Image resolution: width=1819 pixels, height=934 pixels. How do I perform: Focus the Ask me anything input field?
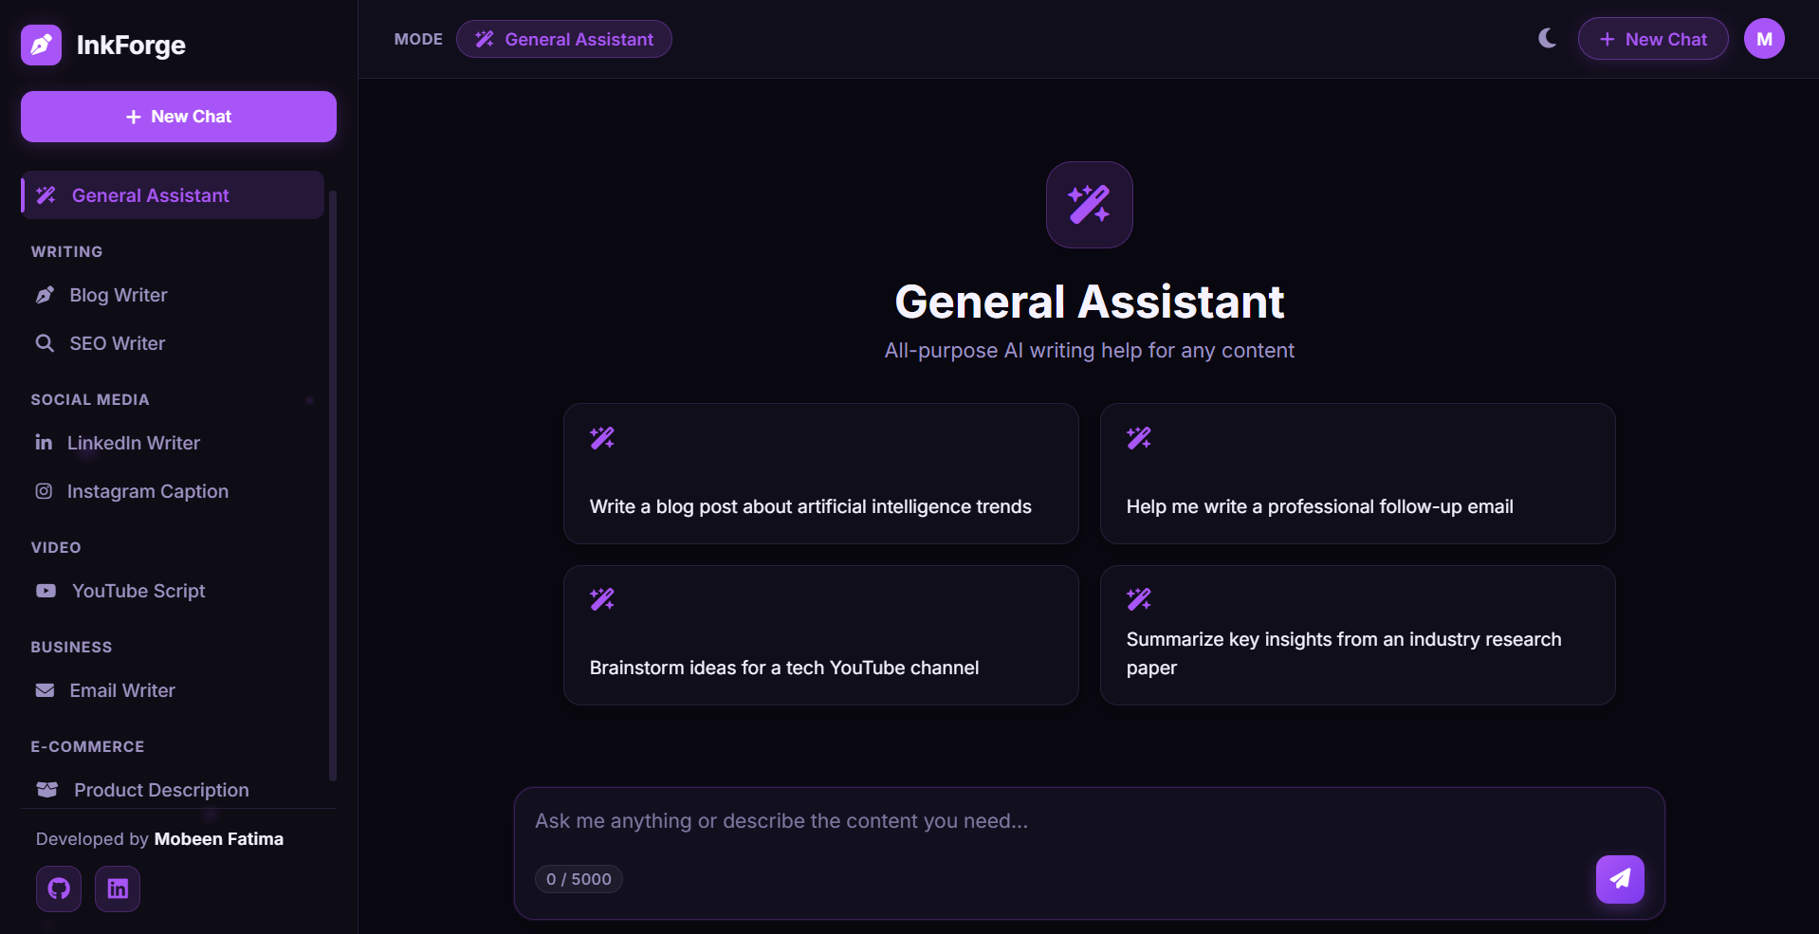pyautogui.click(x=1089, y=821)
